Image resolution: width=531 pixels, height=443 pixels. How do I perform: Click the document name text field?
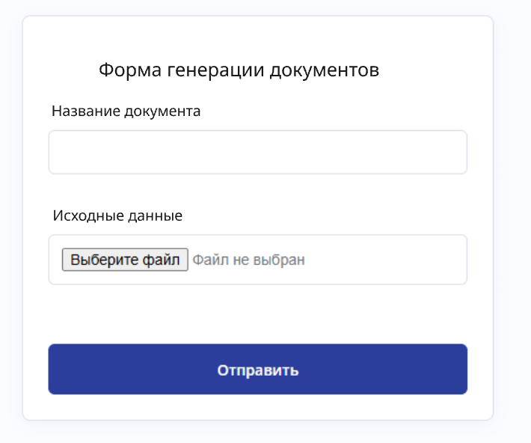click(x=257, y=153)
